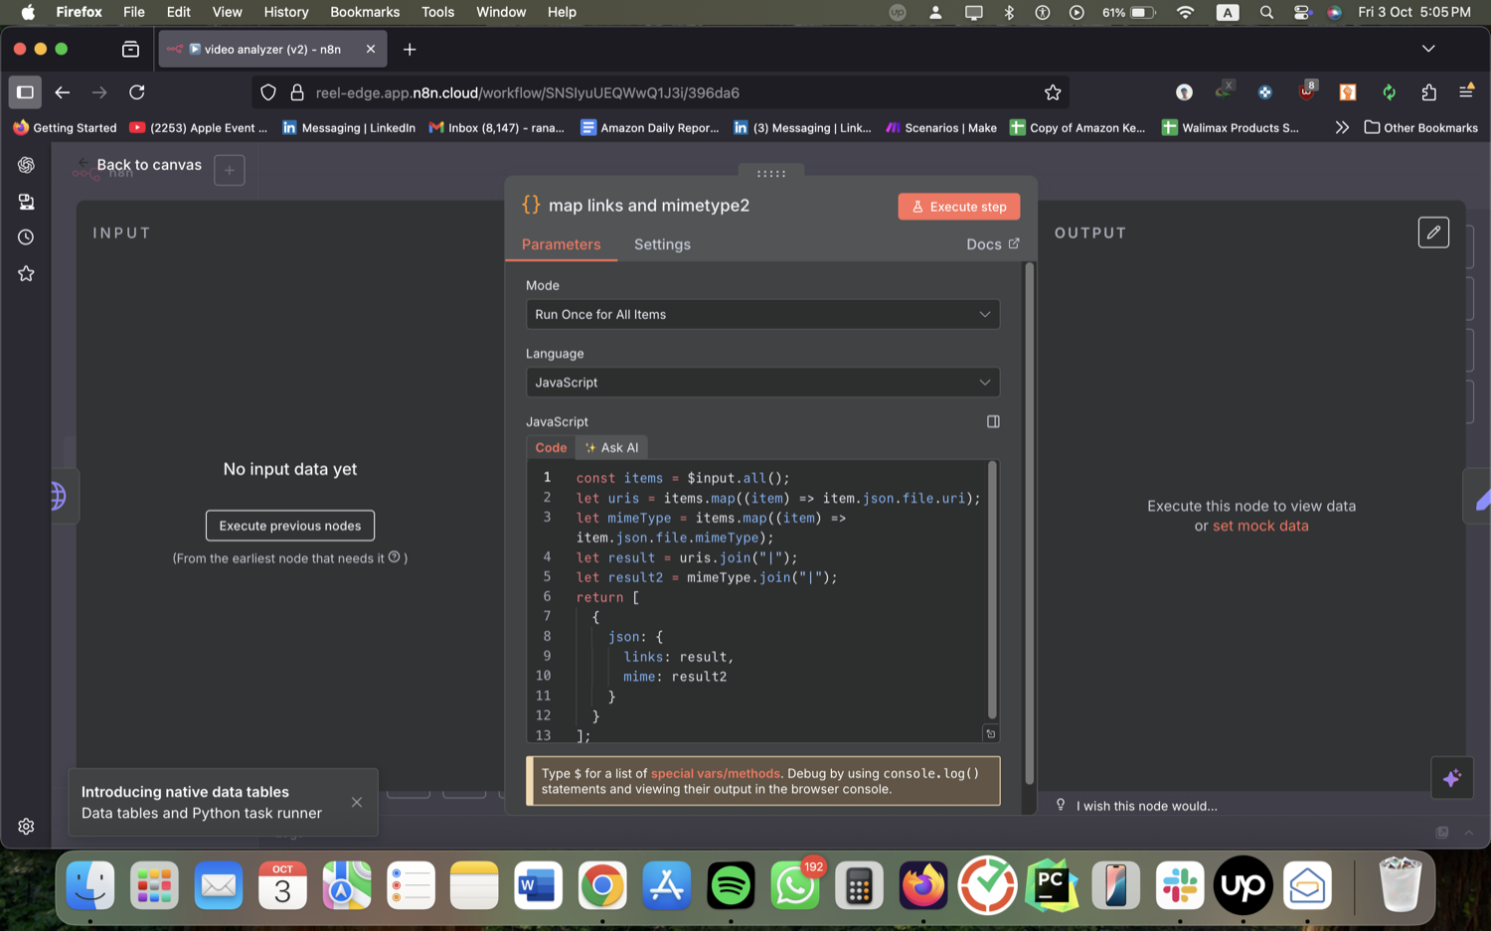Viewport: 1491px width, 931px height.
Task: Click the edit output pencil icon
Action: tap(1433, 233)
